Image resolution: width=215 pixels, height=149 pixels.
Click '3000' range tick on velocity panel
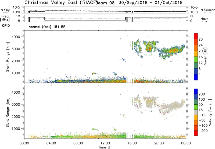[16, 104]
